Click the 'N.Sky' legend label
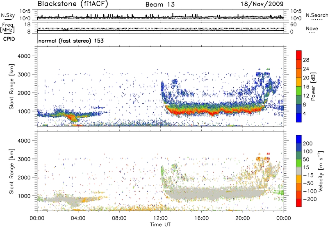Screen dimensions: 328x227 [8, 15]
